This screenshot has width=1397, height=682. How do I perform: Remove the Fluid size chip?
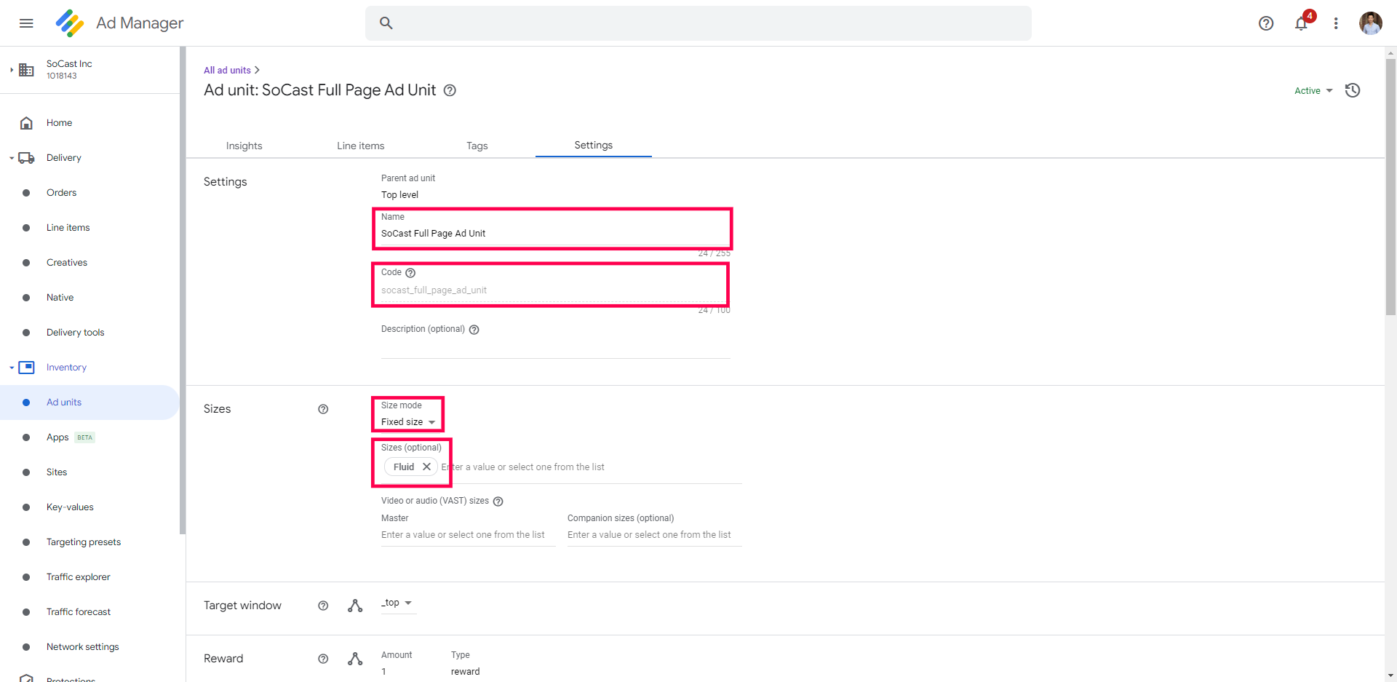click(426, 467)
